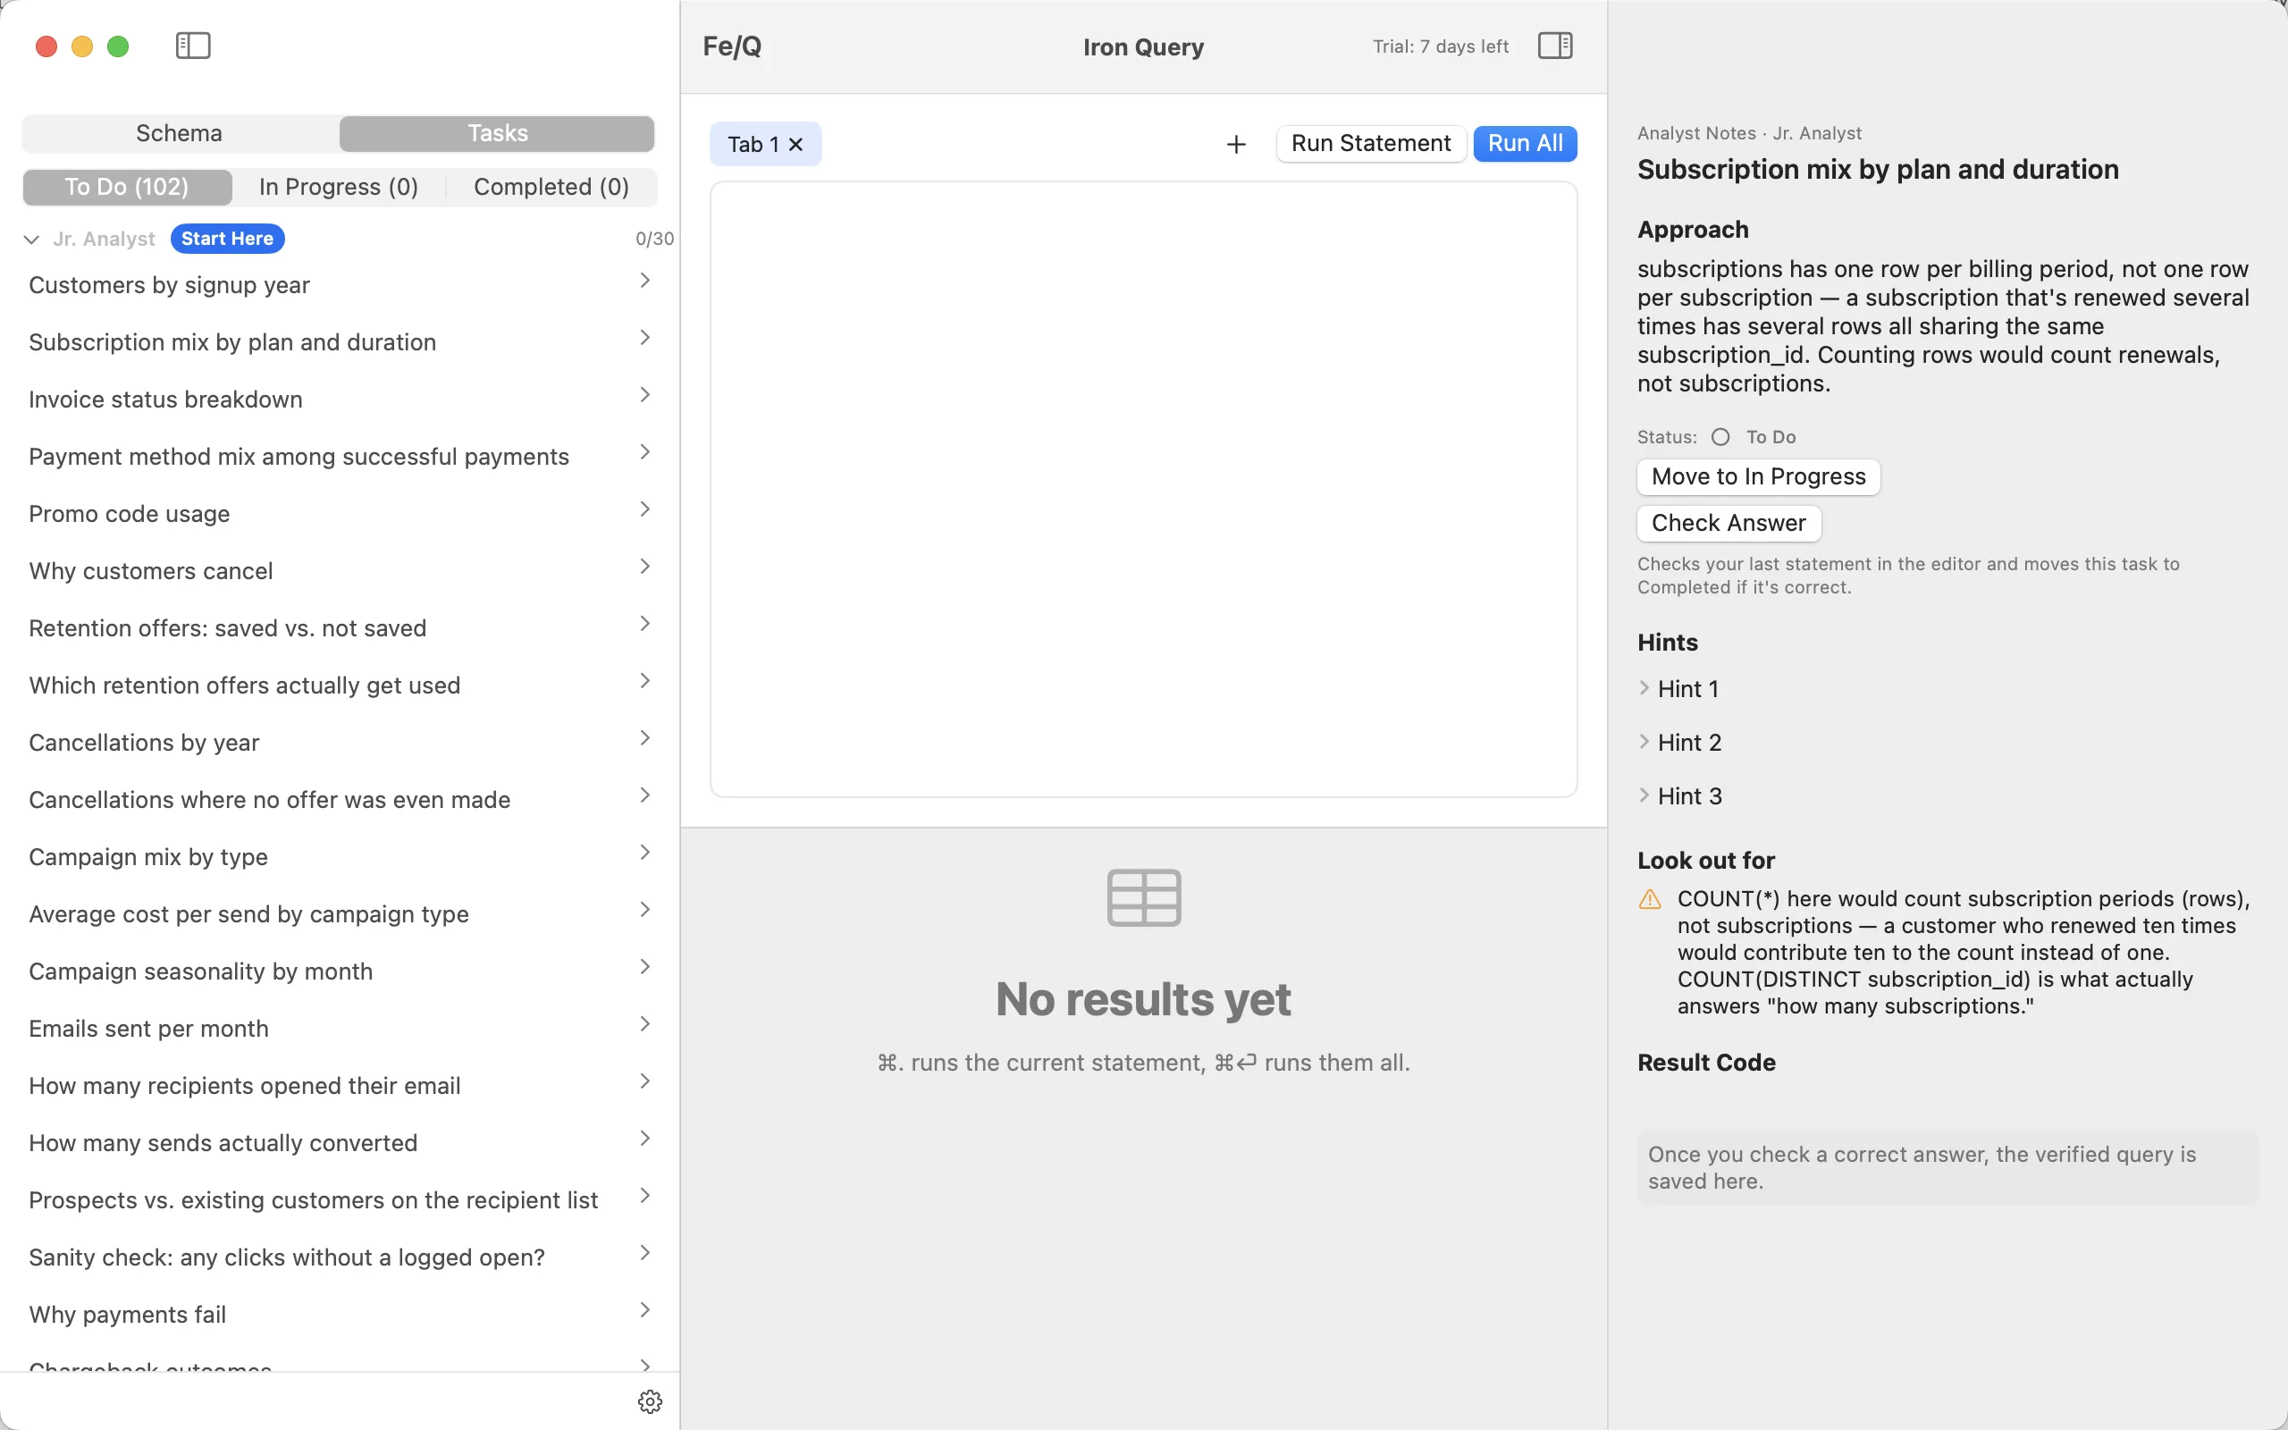Toggle the left sidebar panel icon

click(x=193, y=46)
